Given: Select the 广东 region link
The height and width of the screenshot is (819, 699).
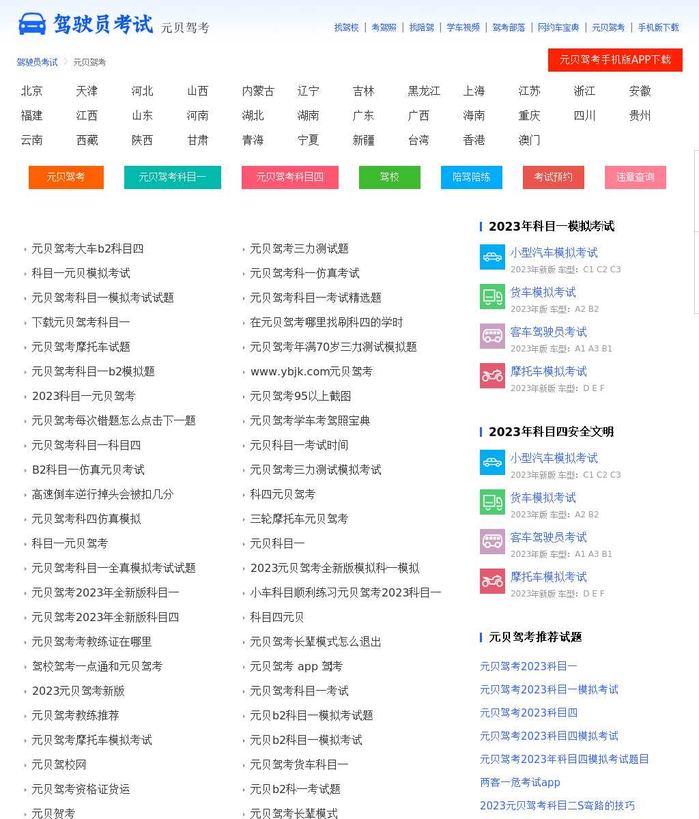Looking at the screenshot, I should click(x=363, y=115).
